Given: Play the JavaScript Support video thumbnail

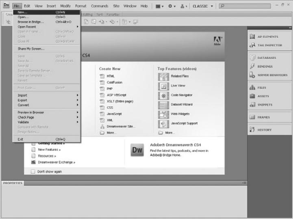Looking at the screenshot, I should 163,124.
